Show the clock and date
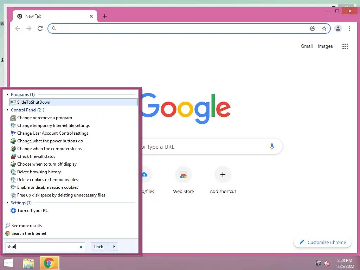Screen dimensions: 360x270 (x=345, y=263)
